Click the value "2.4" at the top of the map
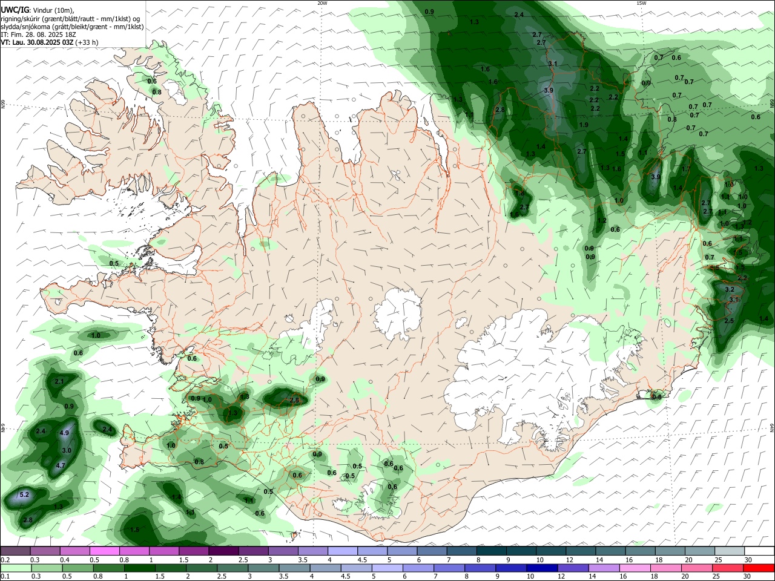This screenshot has height=581, width=775. 519,14
